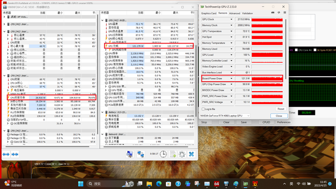
Task: Click the Preferences button in background window
Action: click(x=284, y=122)
